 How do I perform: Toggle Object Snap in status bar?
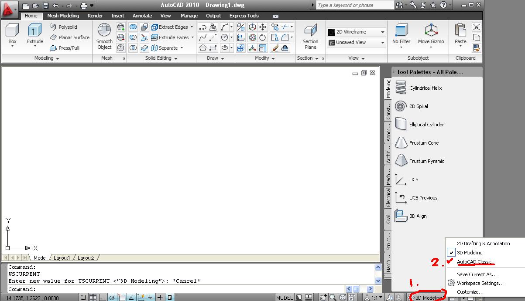(x=122, y=298)
